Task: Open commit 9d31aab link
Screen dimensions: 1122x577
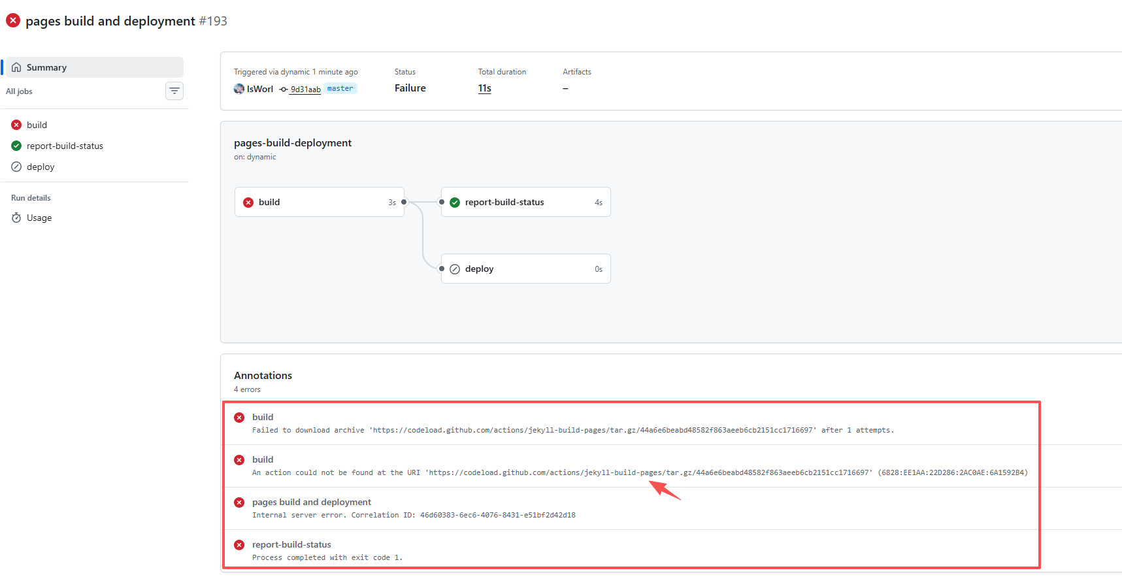Action: 306,90
